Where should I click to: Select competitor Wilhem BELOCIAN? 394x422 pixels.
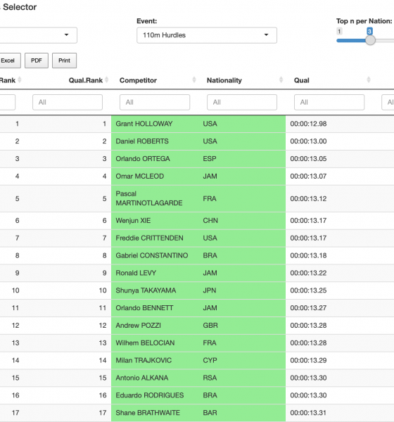click(x=145, y=343)
